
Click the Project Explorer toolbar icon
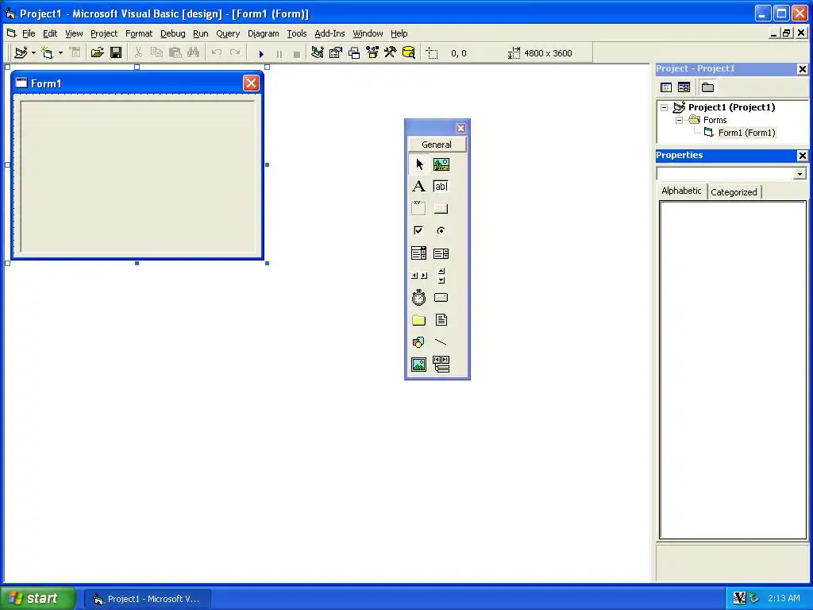tap(318, 52)
